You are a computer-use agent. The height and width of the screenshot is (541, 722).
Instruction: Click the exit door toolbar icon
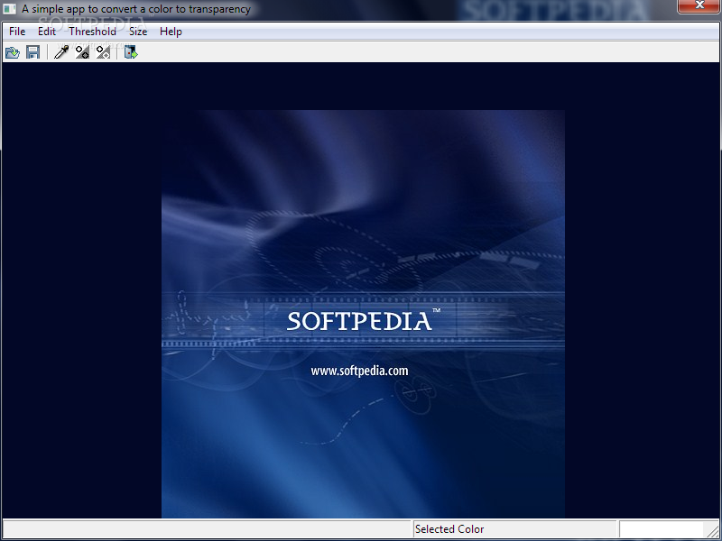pos(131,52)
